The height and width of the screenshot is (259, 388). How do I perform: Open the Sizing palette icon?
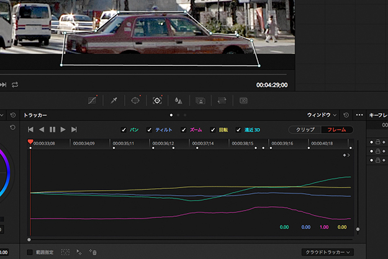coord(222,100)
